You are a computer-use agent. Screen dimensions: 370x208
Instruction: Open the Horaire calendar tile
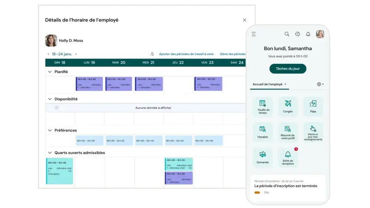point(263,132)
